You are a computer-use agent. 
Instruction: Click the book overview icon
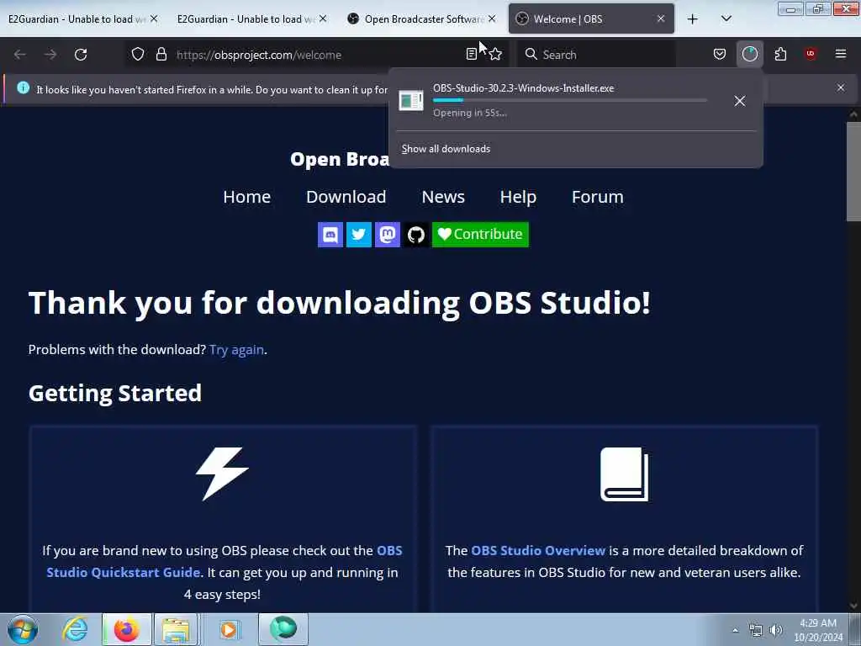click(625, 474)
